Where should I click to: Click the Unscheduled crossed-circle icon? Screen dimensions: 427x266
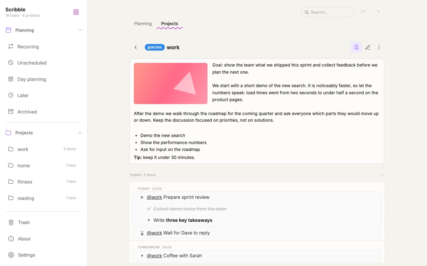11,63
